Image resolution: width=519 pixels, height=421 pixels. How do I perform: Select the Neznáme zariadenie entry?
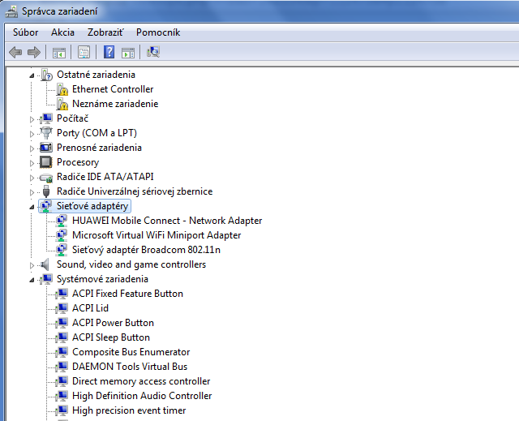point(115,104)
